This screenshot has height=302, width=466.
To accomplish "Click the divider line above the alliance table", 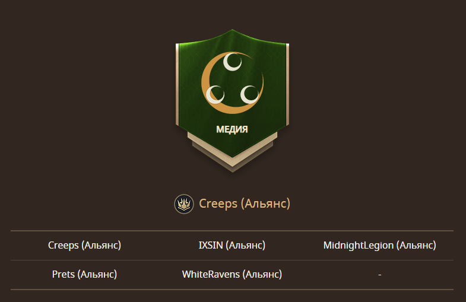I will [232, 230].
